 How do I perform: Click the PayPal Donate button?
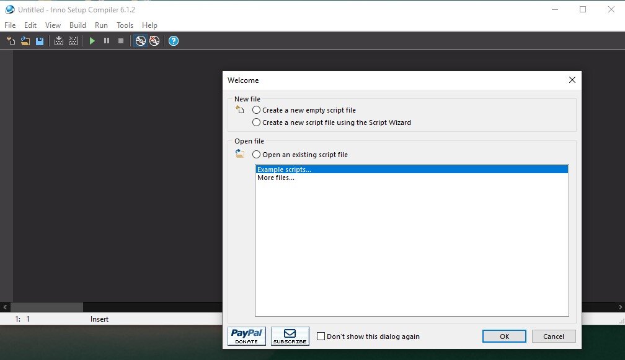click(x=247, y=336)
